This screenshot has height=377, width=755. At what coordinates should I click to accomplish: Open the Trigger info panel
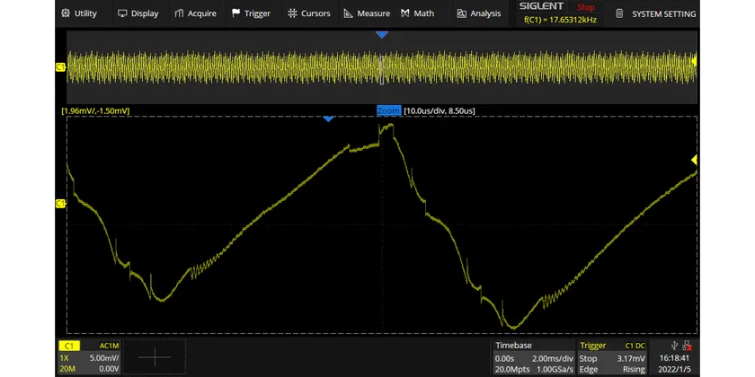[612, 357]
